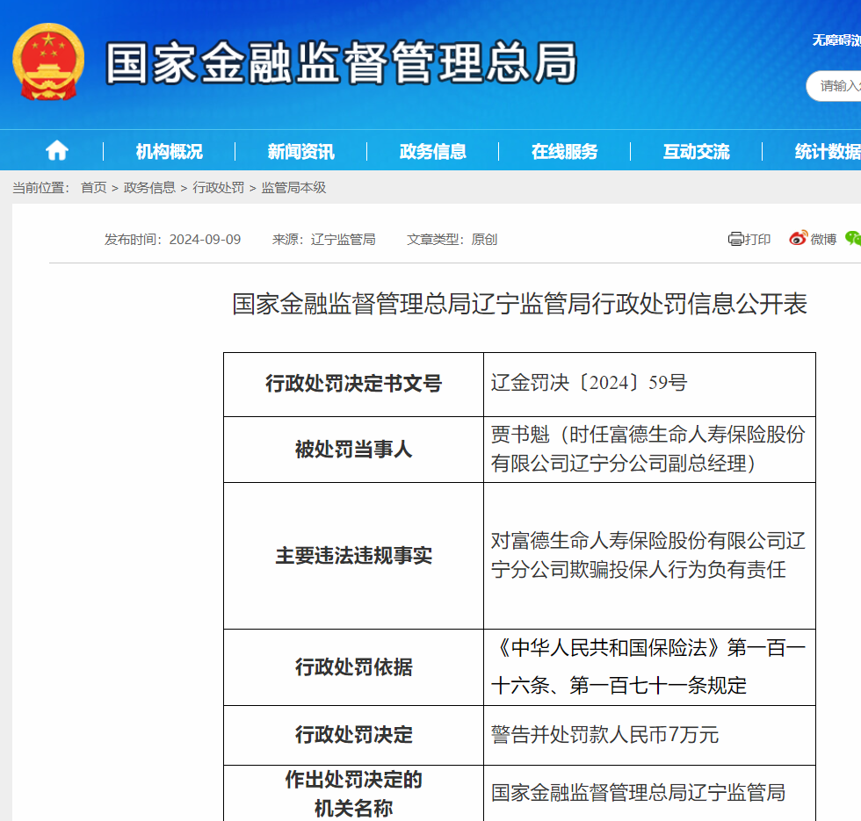Share via the green WeChat icon
861x821 pixels.
pos(852,238)
